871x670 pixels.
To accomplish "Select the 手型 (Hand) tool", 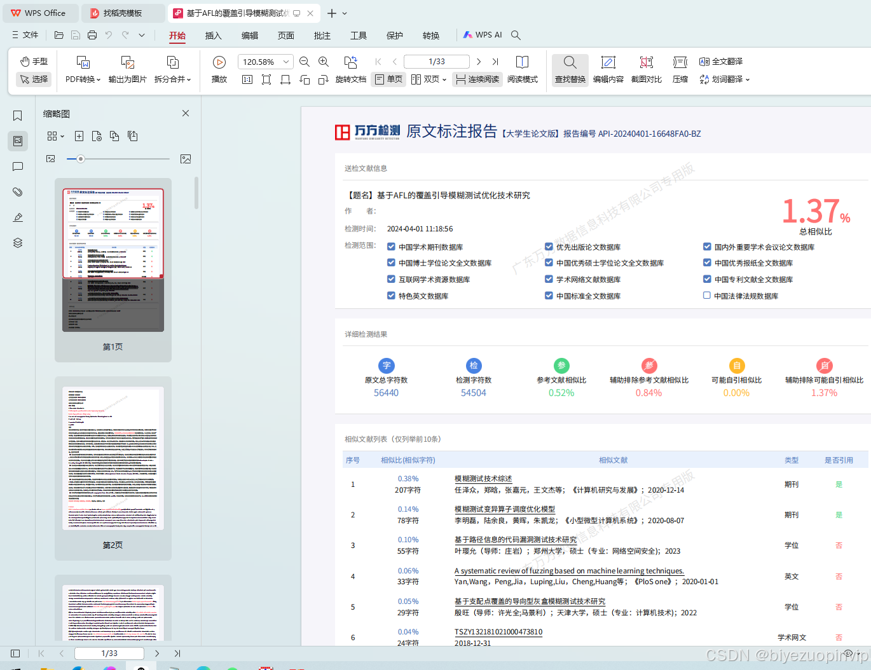I will pos(33,61).
